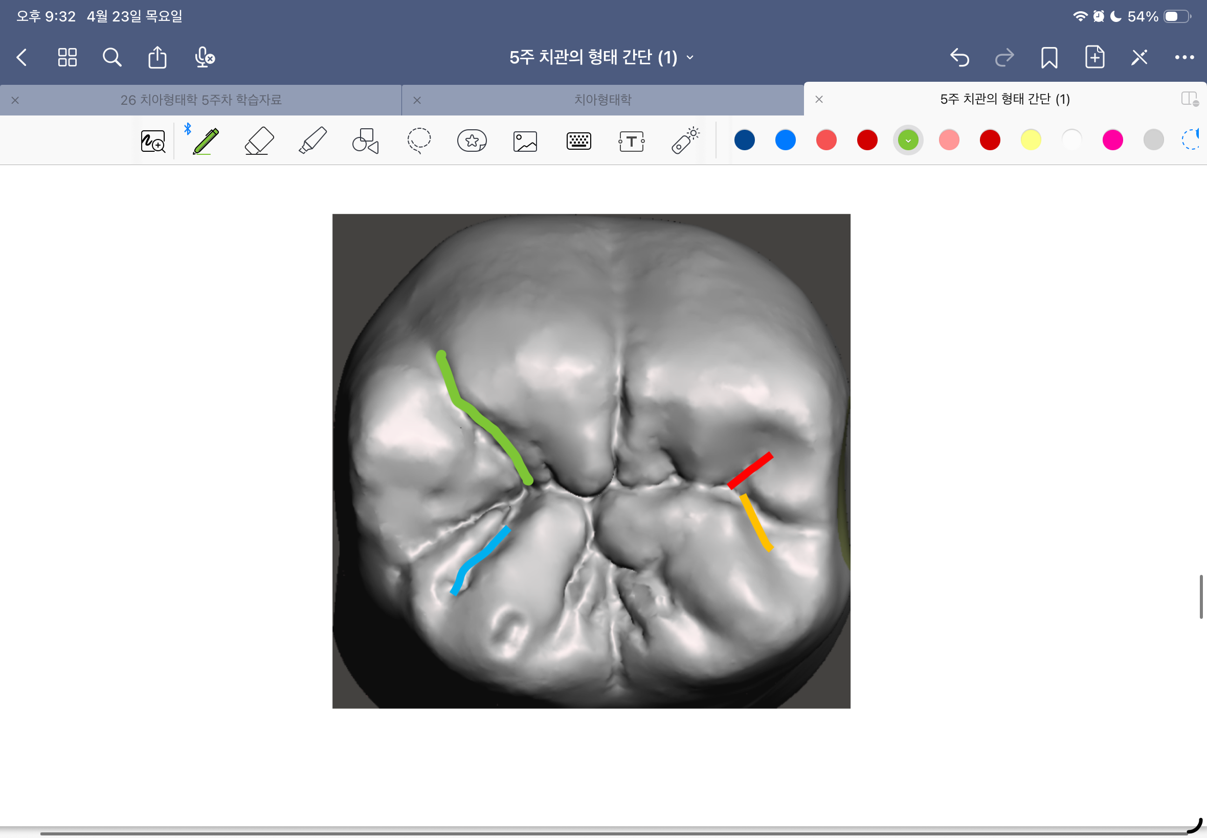The height and width of the screenshot is (838, 1207).
Task: Open the Shapes tool
Action: pos(365,141)
